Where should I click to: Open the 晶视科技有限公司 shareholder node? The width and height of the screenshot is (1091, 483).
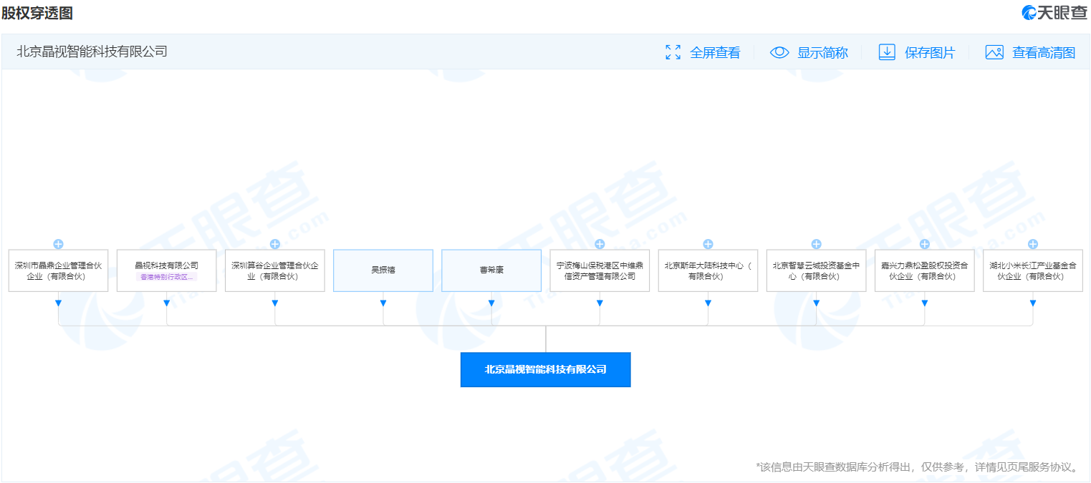coord(167,270)
